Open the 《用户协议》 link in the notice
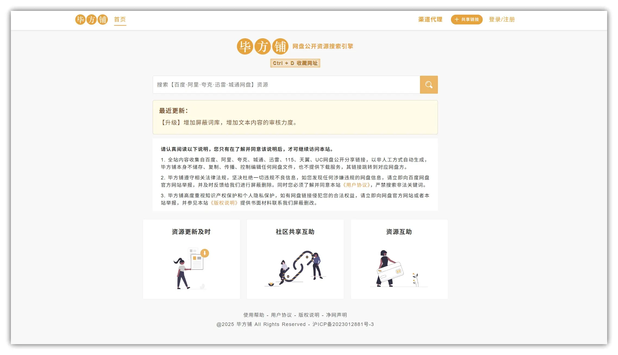 [356, 185]
